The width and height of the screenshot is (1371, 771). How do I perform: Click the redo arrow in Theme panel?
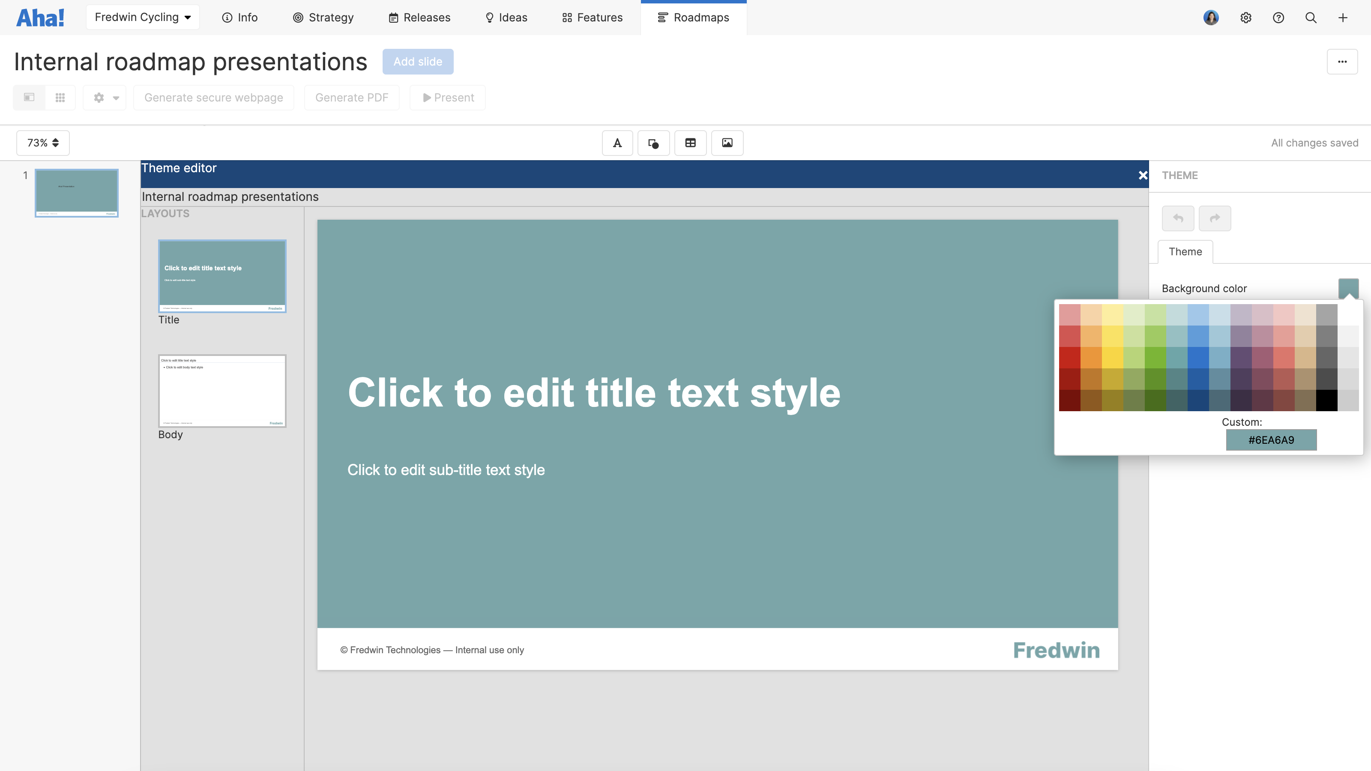point(1215,218)
